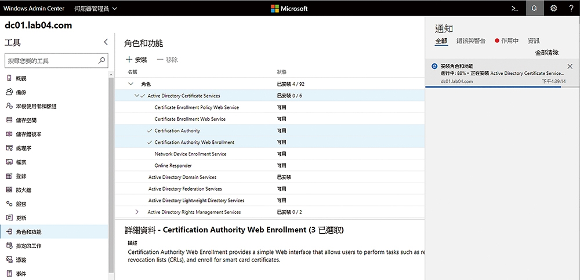580x280 pixels.
Task: Click the search magnifier icon in tools box
Action: [x=101, y=61]
